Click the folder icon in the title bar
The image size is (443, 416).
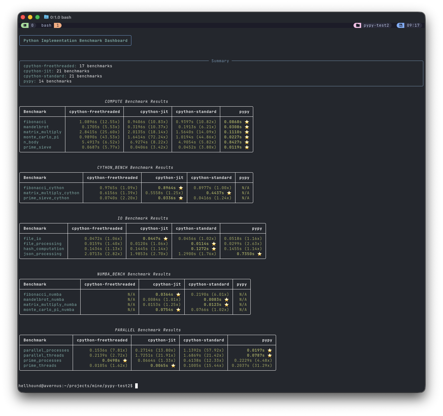[x=46, y=17]
